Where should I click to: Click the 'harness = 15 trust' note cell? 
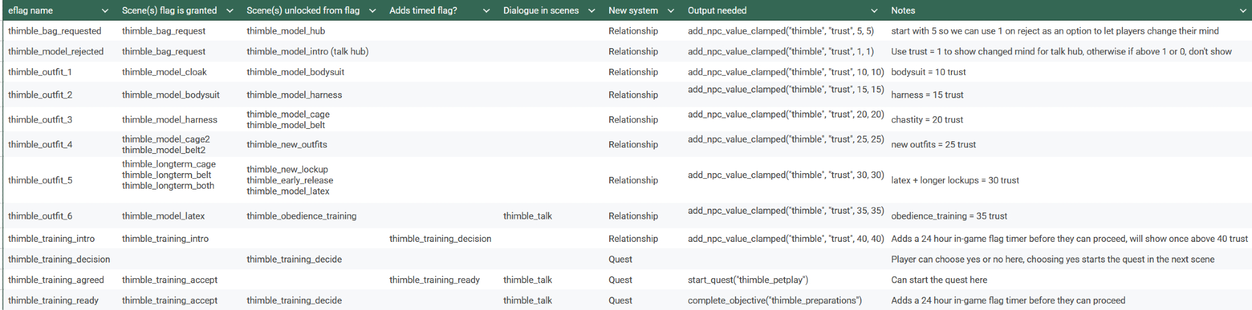tap(926, 95)
